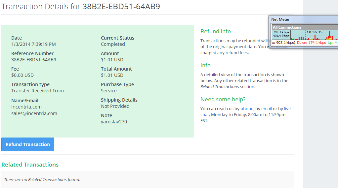This screenshot has width=338, height=188.
Task: Open the email contact link
Action: pyautogui.click(x=267, y=109)
